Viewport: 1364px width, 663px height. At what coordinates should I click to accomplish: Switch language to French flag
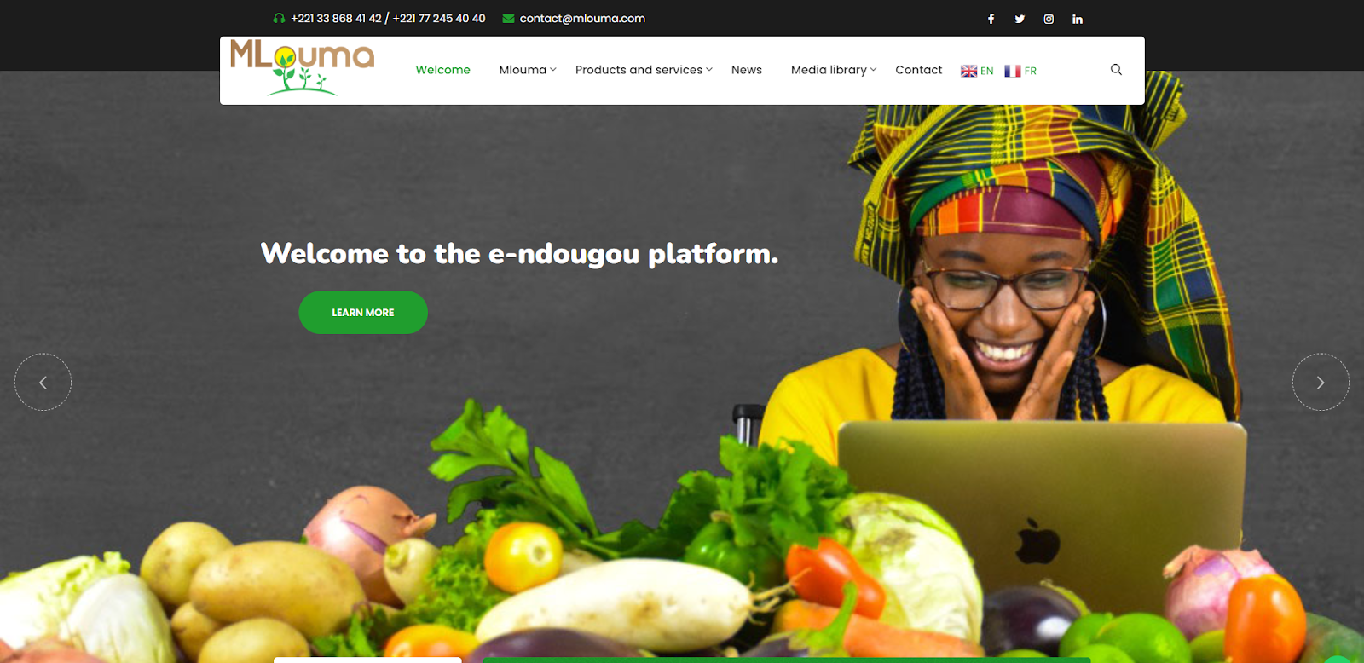(x=1020, y=71)
